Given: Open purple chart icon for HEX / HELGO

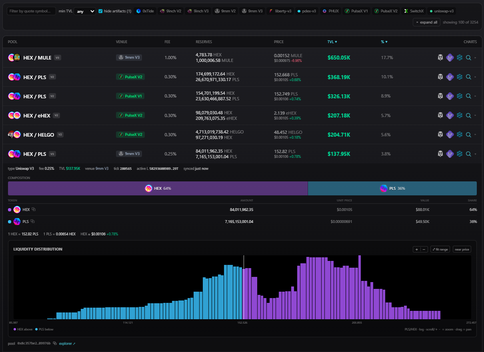Looking at the screenshot, I should click(450, 134).
